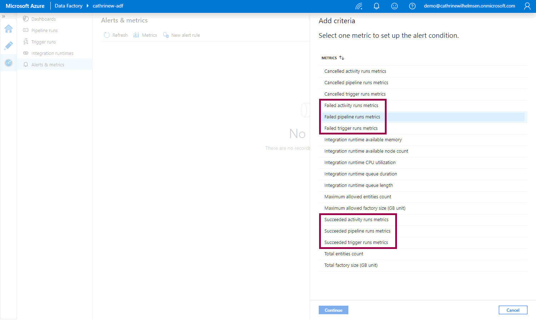Click the feedback smiley icon
The image size is (536, 321).
(394, 6)
